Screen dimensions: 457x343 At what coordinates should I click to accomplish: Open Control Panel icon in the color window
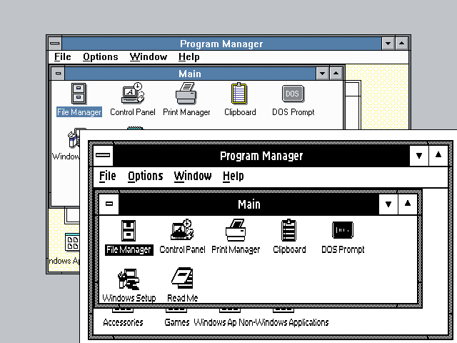pos(132,94)
